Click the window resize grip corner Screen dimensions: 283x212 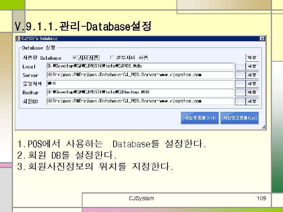tap(263, 127)
